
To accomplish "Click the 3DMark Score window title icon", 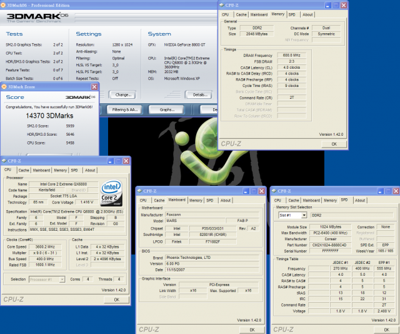I will (x=4, y=87).
